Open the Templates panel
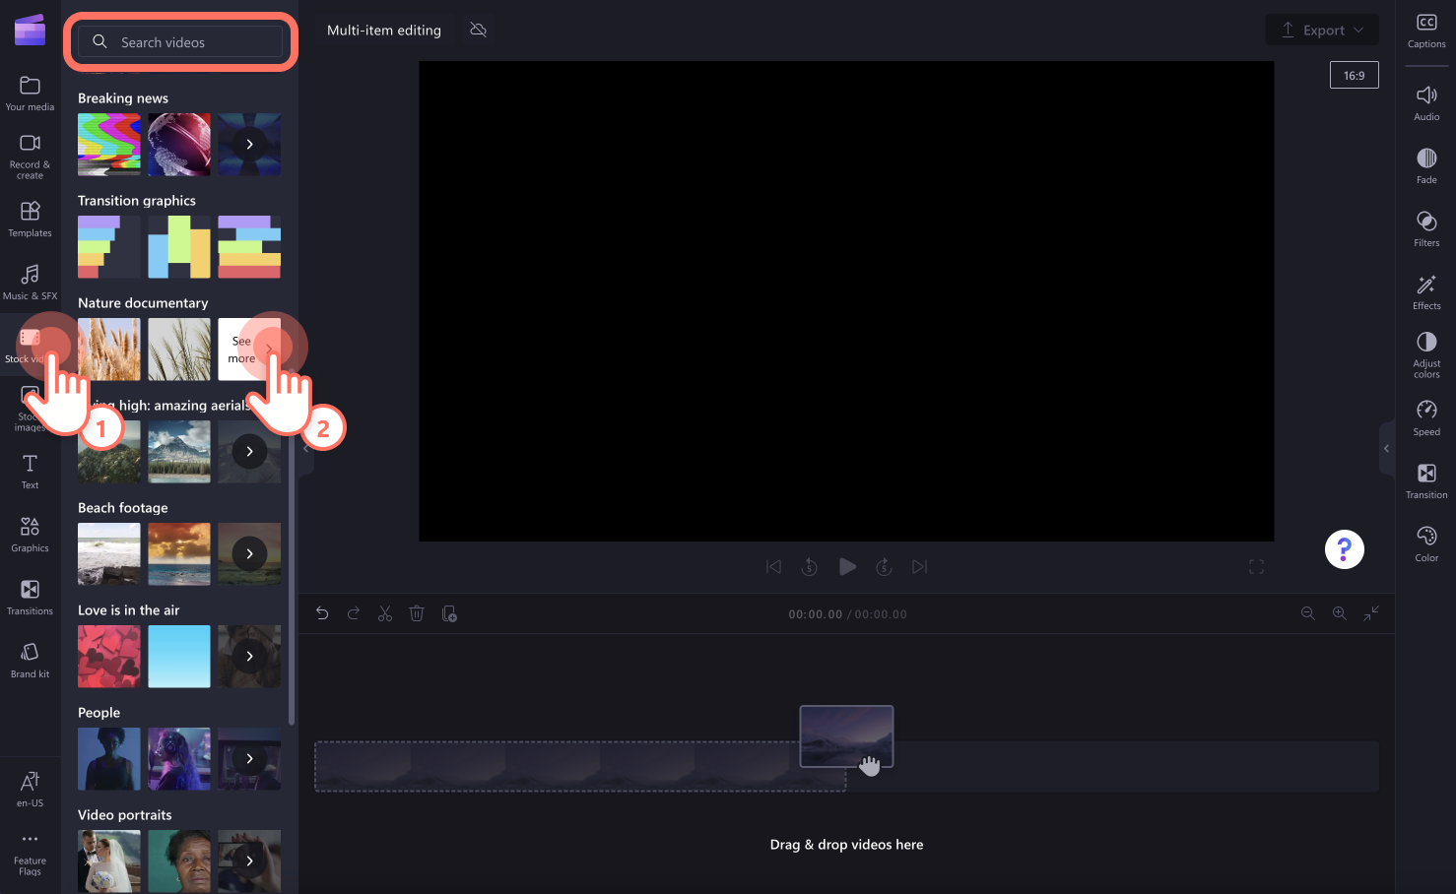 (x=30, y=219)
